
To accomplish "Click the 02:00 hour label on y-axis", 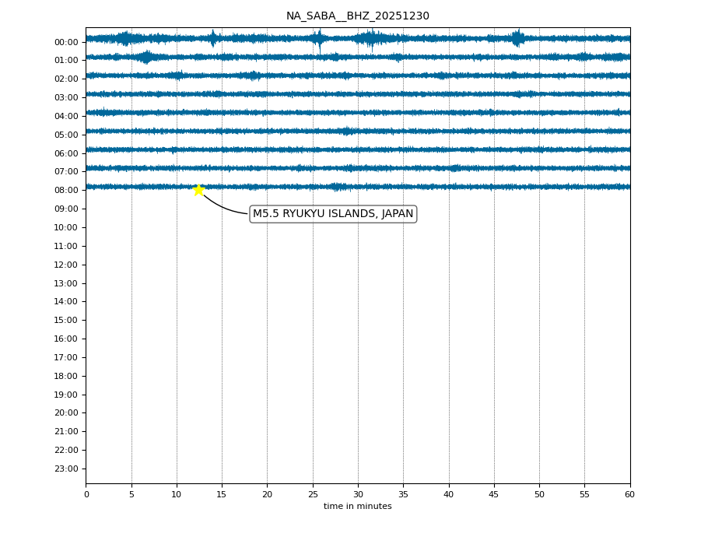I will pos(66,79).
